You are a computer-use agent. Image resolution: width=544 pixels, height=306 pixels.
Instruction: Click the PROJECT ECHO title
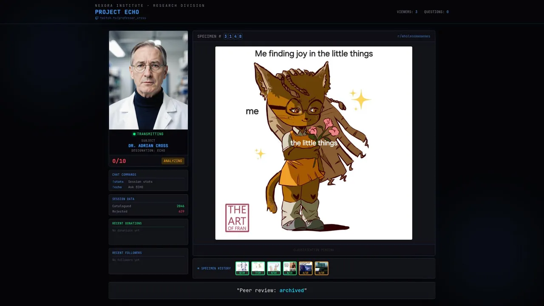coord(117,12)
